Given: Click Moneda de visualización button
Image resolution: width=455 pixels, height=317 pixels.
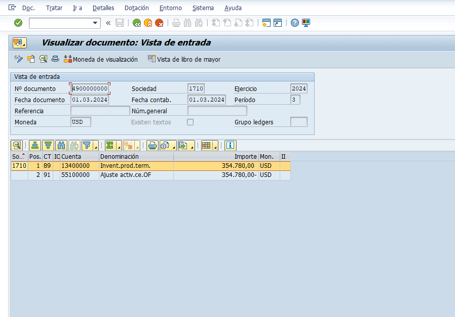Looking at the screenshot, I should [x=101, y=59].
